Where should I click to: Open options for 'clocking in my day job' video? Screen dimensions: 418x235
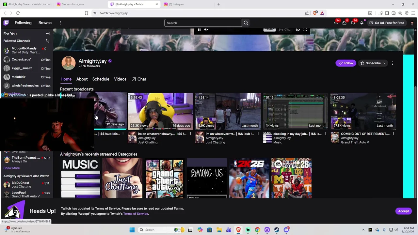click(326, 134)
